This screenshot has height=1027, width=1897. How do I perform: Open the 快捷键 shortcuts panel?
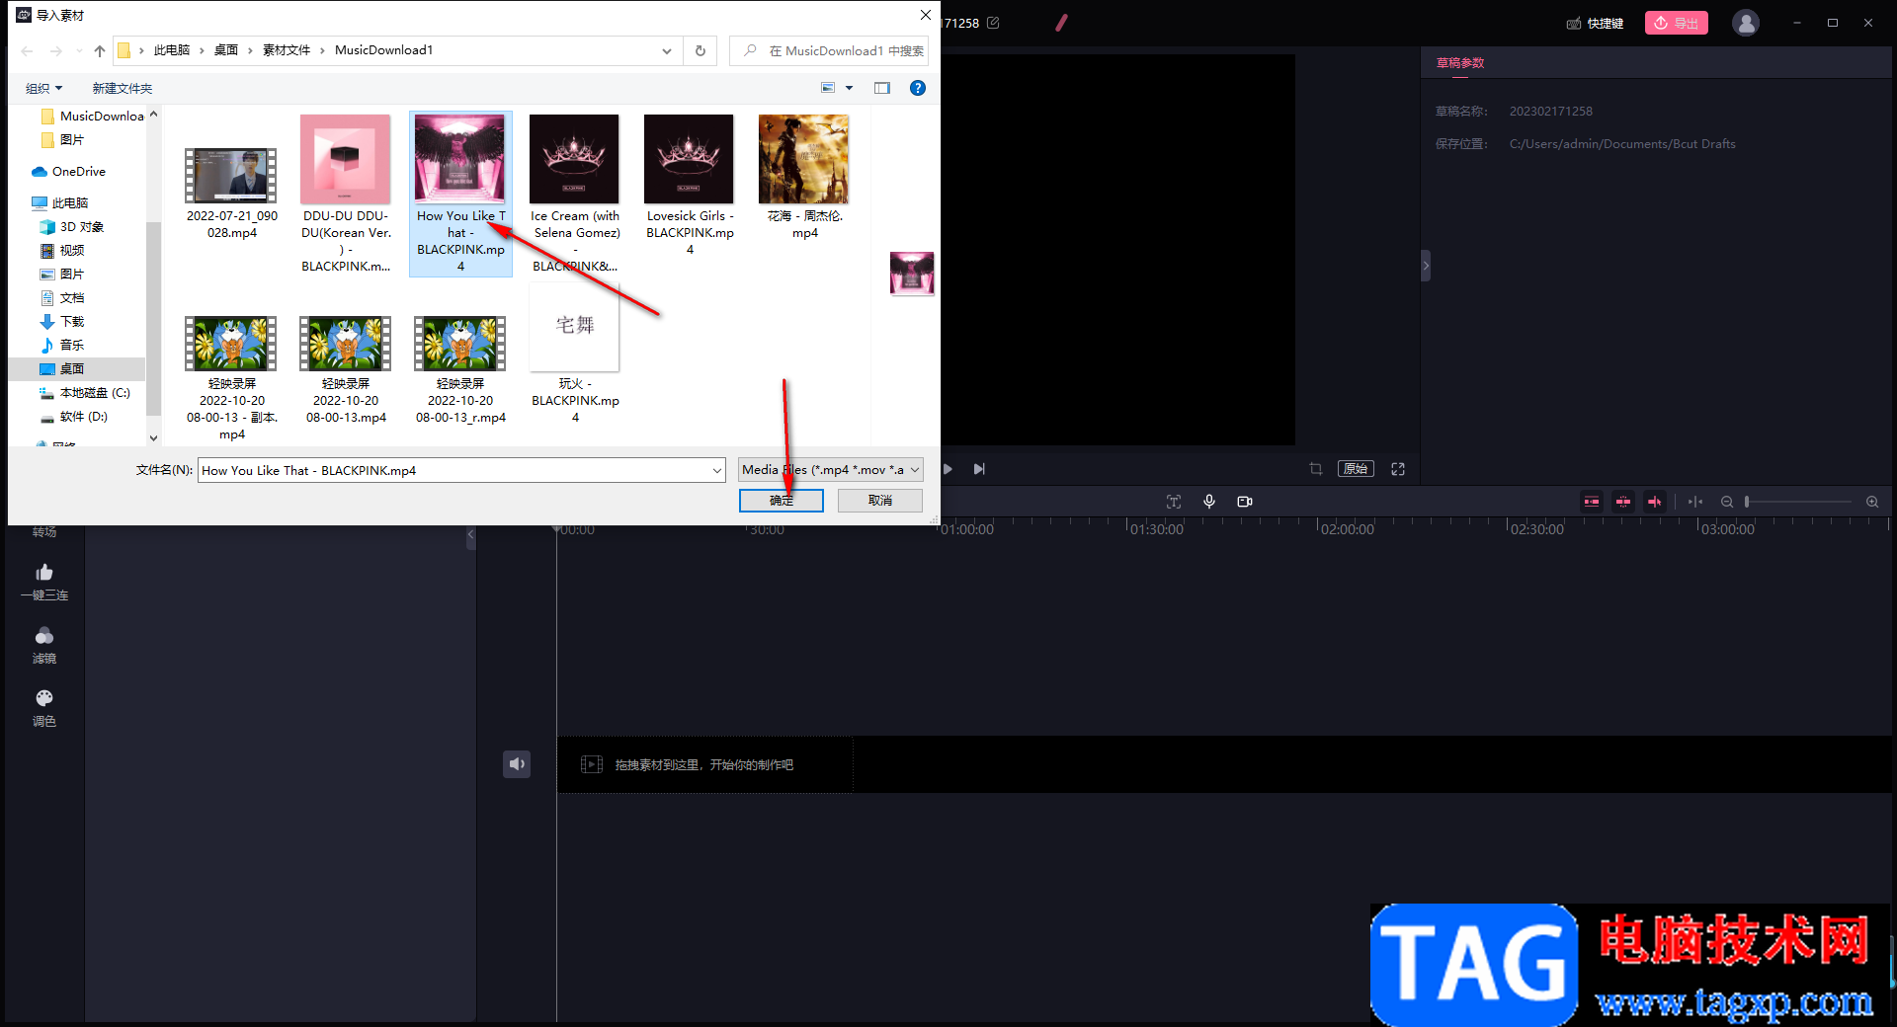1595,23
